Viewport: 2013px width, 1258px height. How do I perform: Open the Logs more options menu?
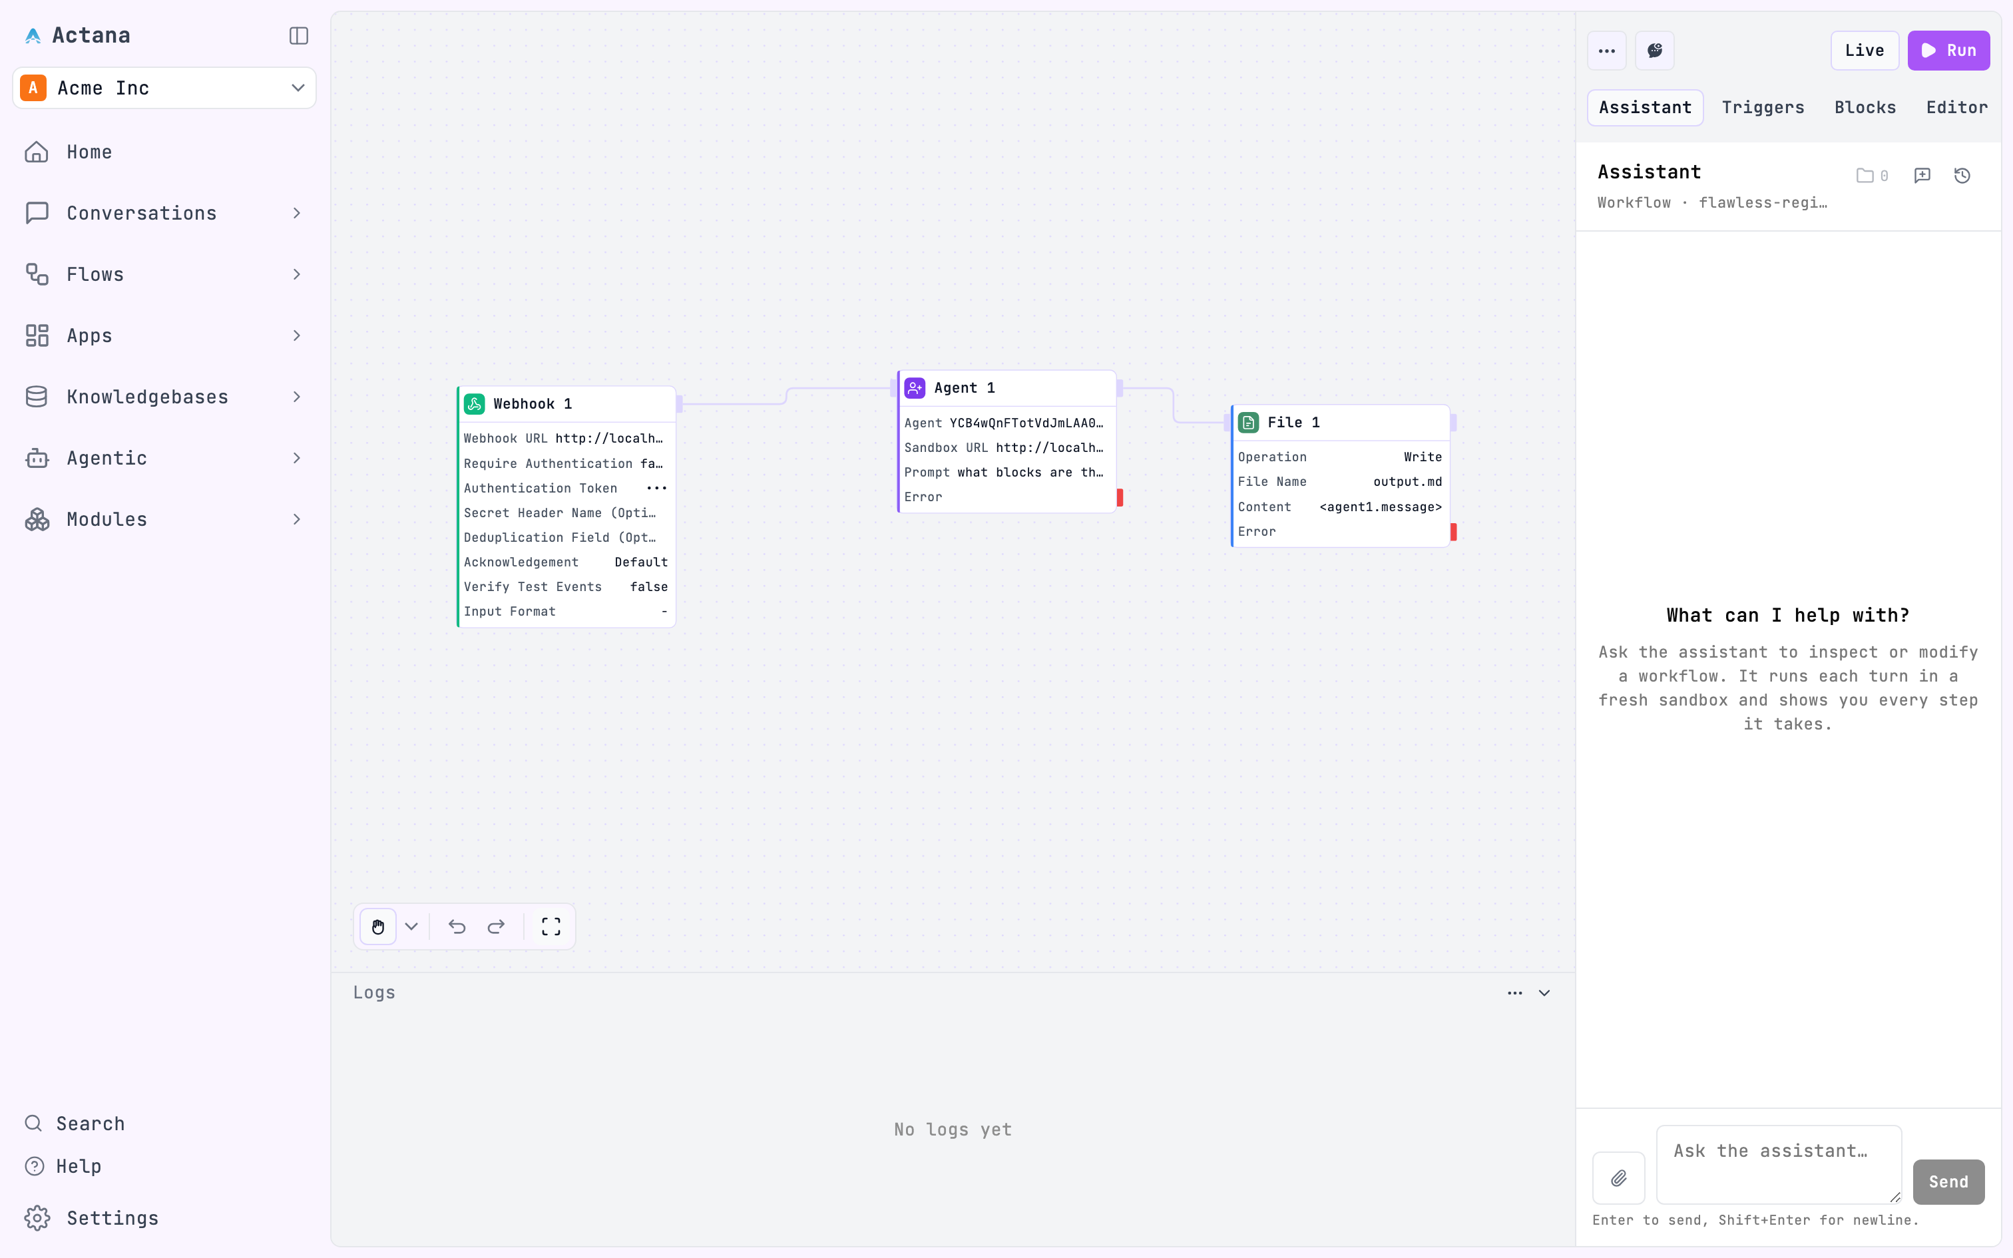1514,993
